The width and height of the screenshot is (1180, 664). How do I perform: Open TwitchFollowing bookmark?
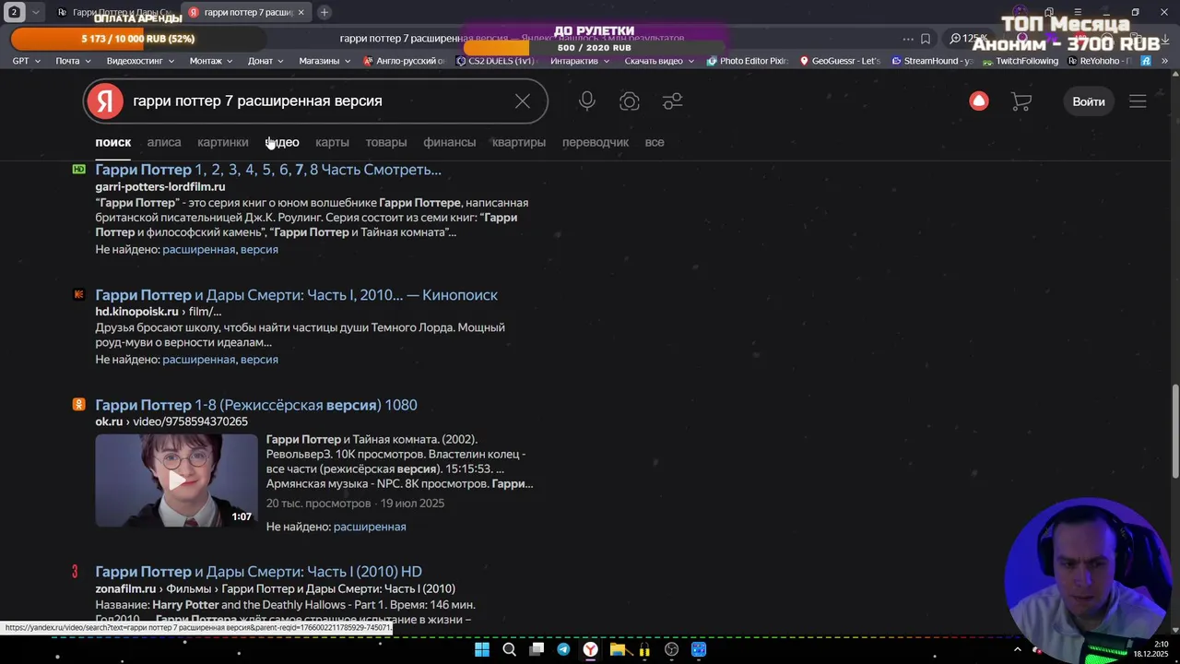pos(1021,61)
